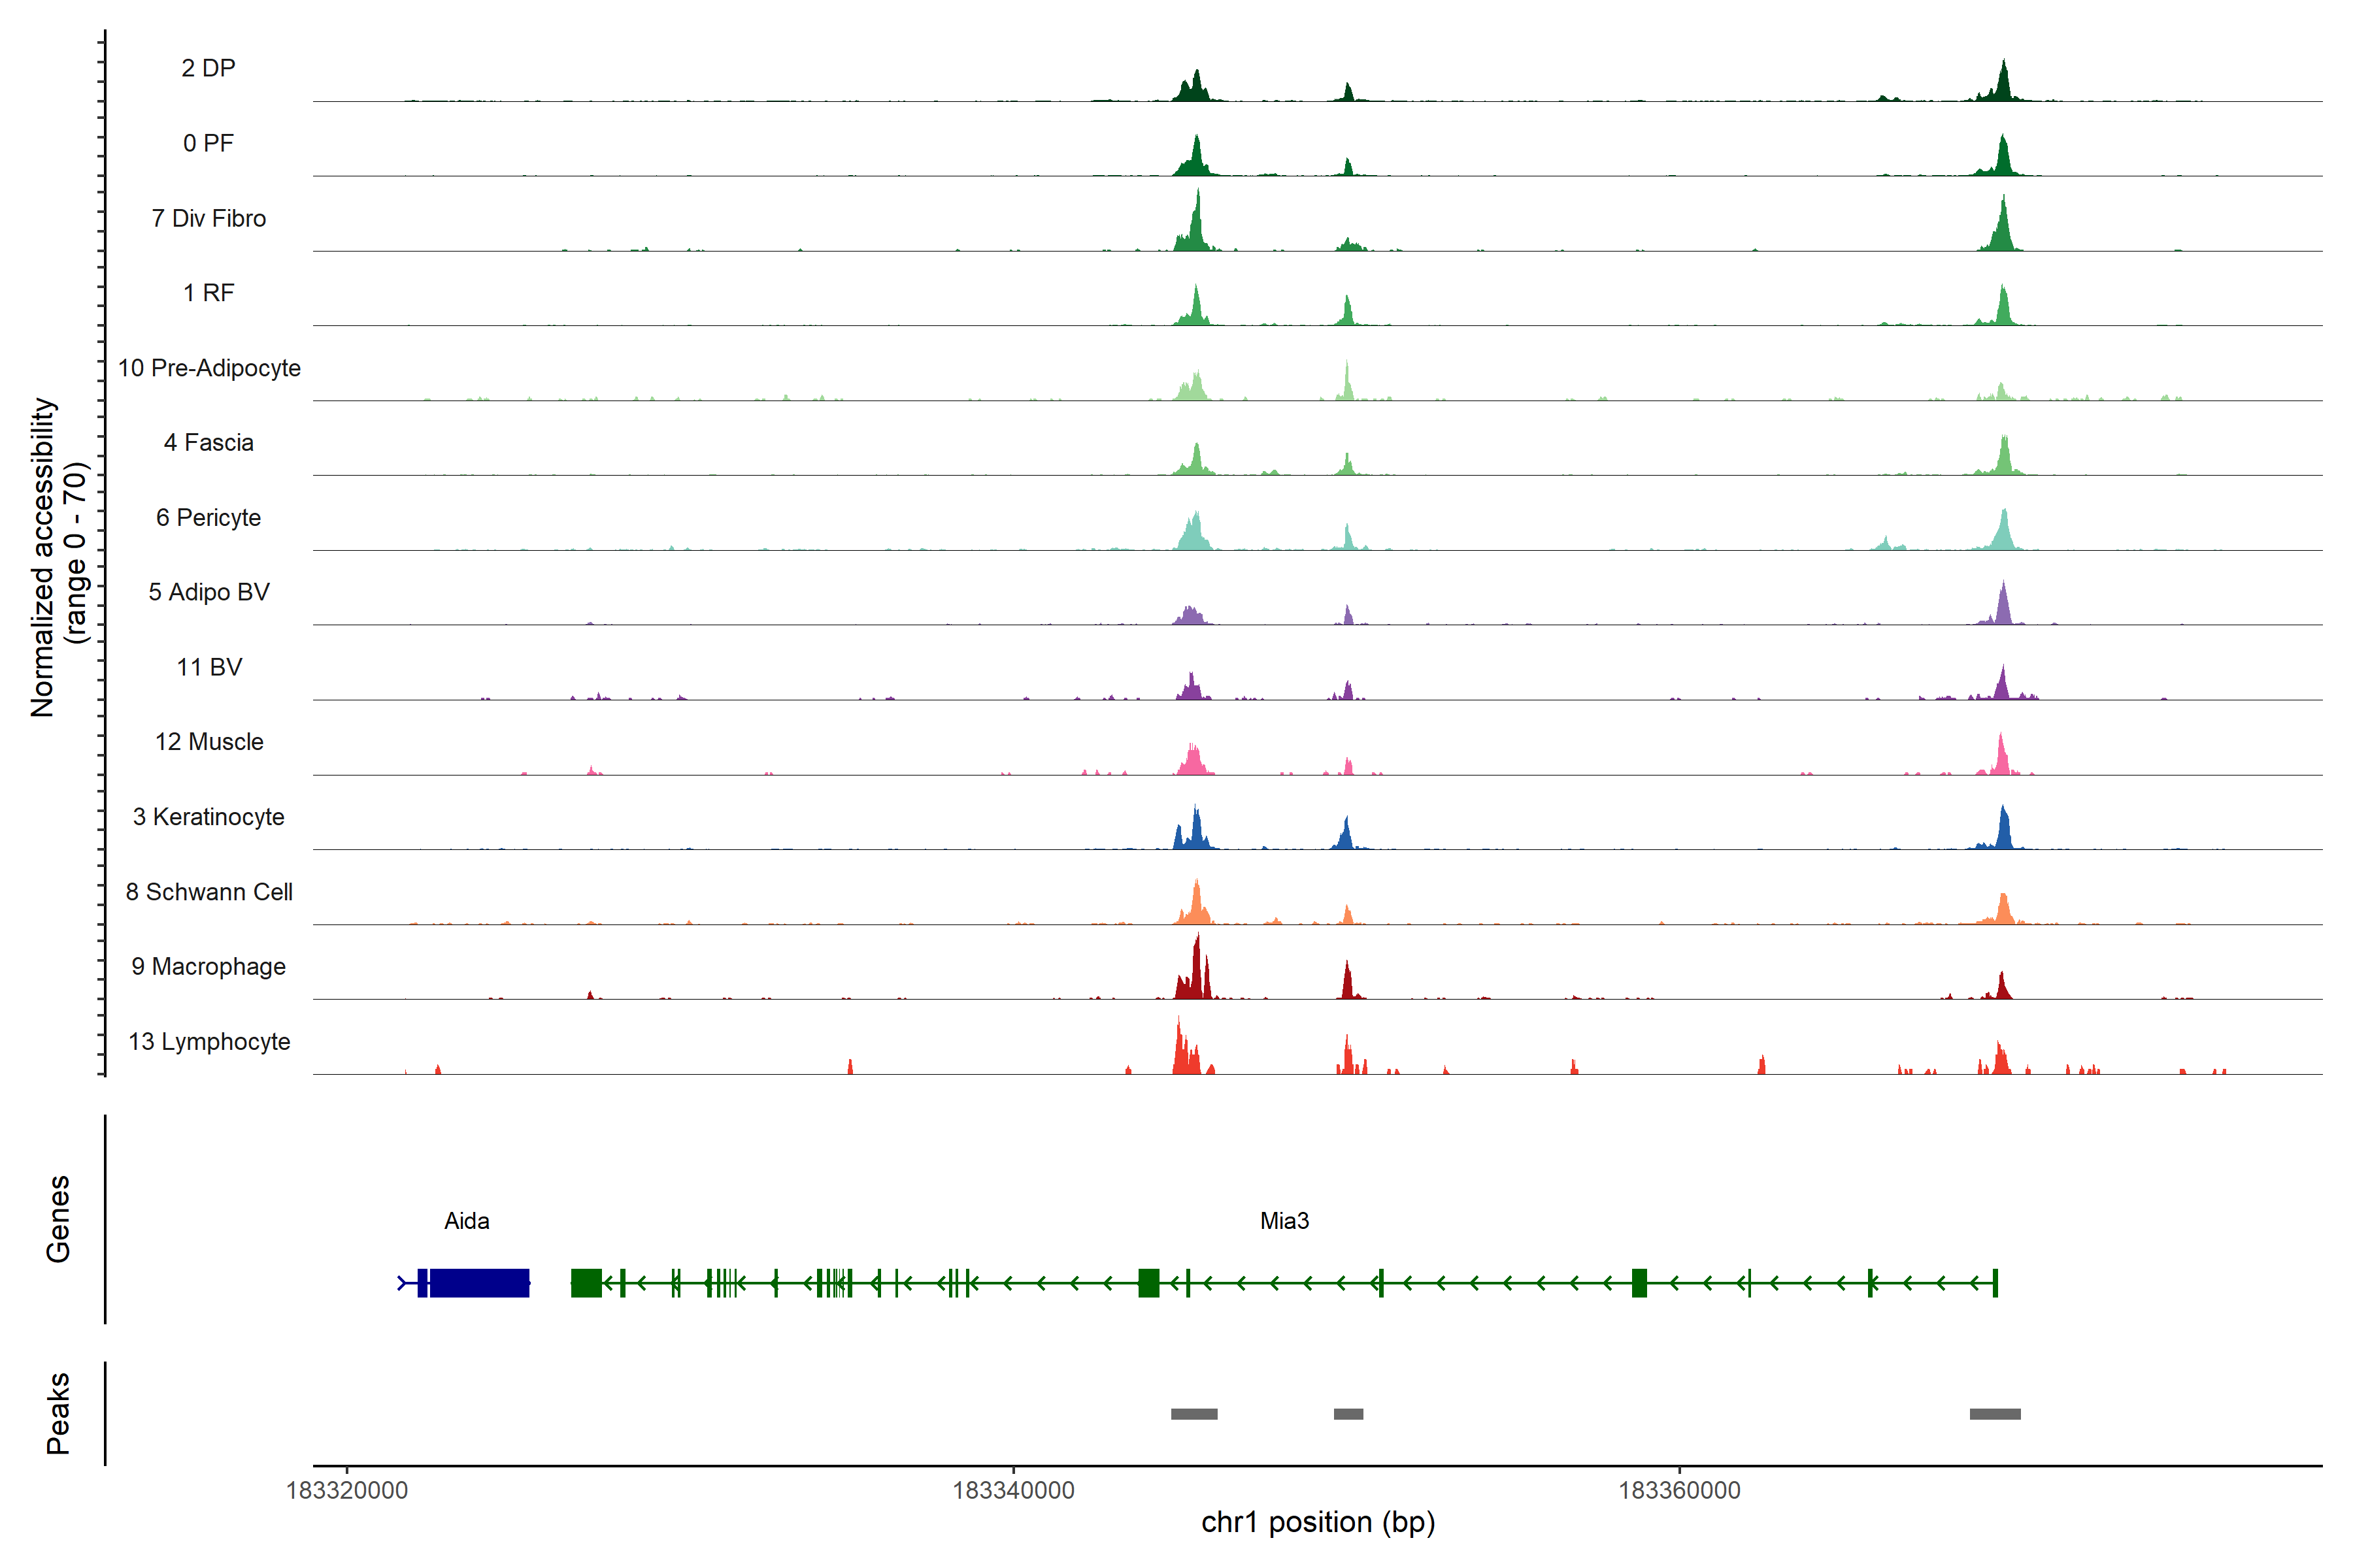Click the 3 Keratinocyte track label
The image size is (2353, 1568).
[208, 817]
